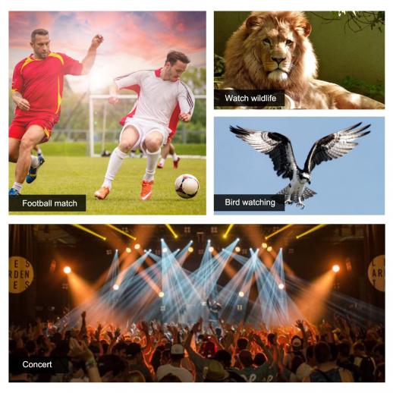Open the osprey bird photo
This screenshot has width=393, height=393.
click(300, 165)
